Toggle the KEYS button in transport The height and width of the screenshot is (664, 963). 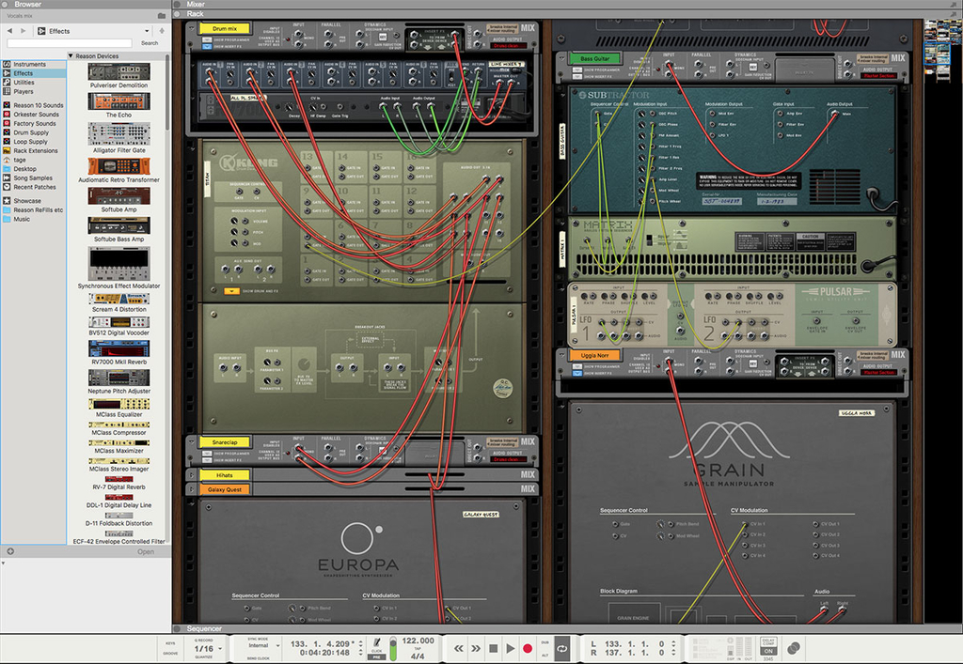(170, 643)
